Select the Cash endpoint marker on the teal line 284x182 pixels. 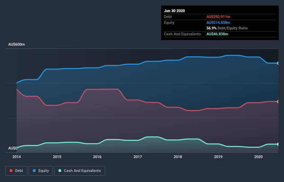278,144
